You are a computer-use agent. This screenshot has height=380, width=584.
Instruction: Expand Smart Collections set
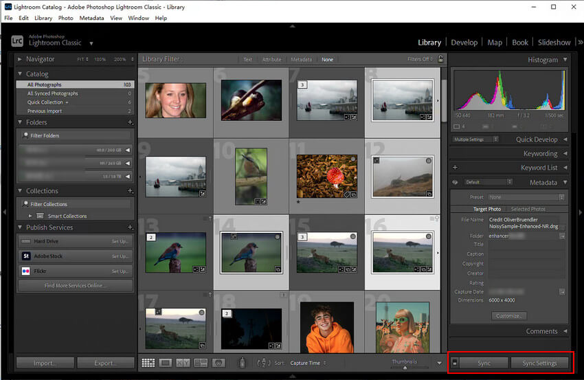(30, 216)
